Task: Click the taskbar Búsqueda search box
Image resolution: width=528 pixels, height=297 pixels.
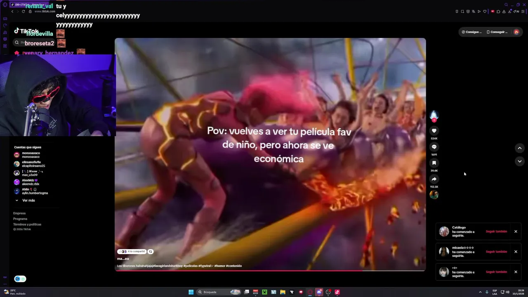Action: 219,292
